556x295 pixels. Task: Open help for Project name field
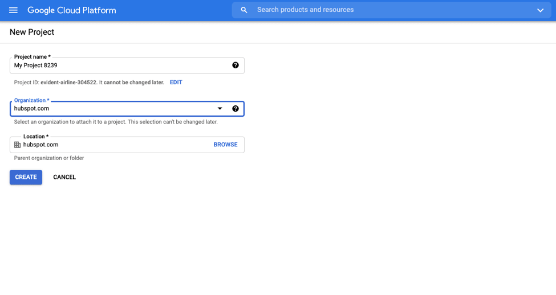(x=236, y=65)
